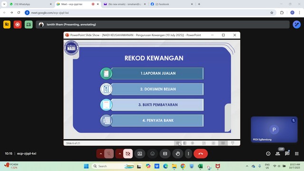Unmute the microphone
Viewport: 304px width, 171px height.
coord(109,154)
